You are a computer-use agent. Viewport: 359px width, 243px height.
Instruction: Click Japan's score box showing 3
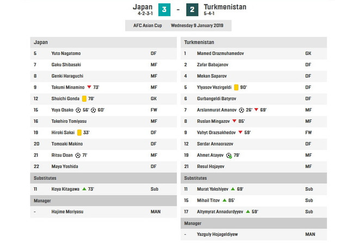point(165,11)
